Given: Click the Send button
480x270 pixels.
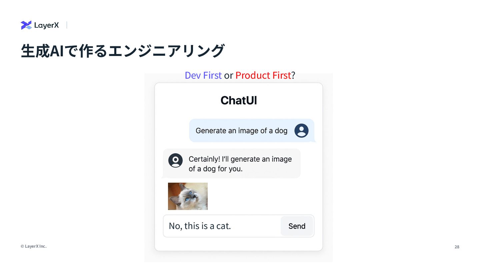Looking at the screenshot, I should tap(297, 226).
